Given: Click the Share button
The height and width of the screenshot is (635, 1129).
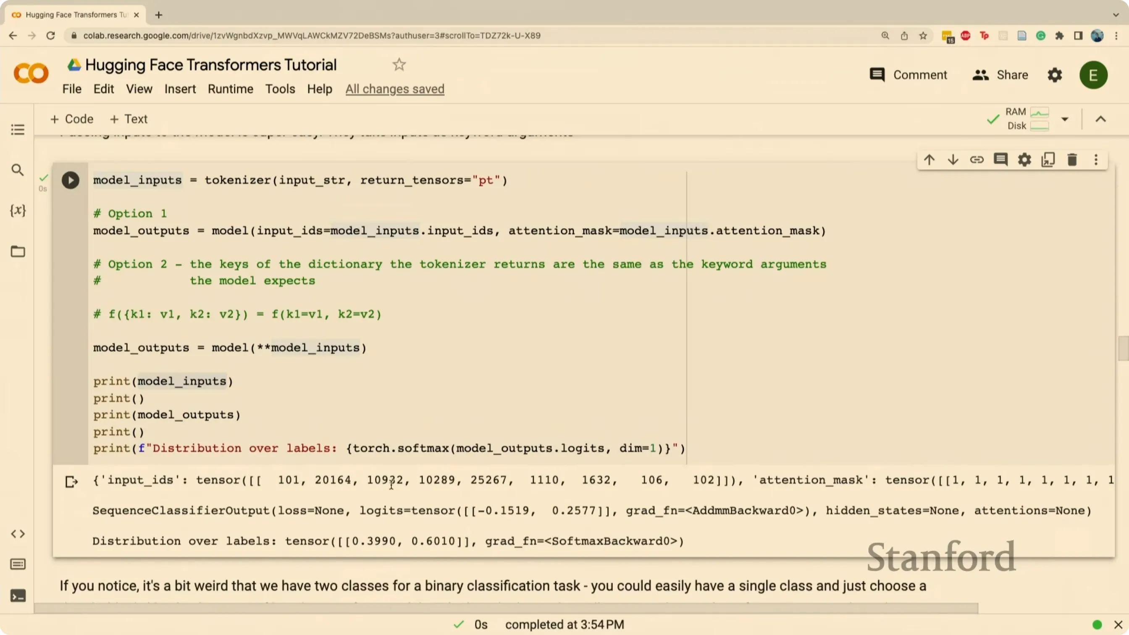Looking at the screenshot, I should tap(1000, 75).
